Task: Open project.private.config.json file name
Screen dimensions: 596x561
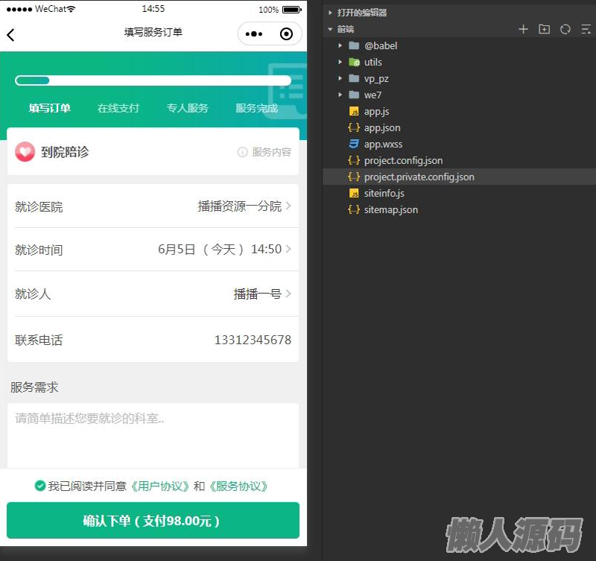Action: [419, 177]
